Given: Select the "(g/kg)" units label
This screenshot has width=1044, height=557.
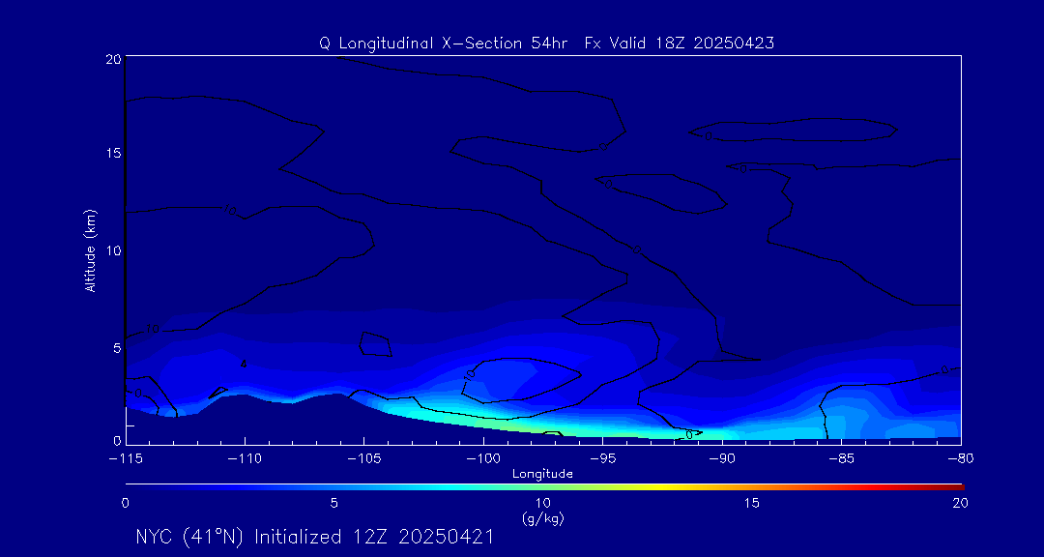Looking at the screenshot, I should point(543,517).
